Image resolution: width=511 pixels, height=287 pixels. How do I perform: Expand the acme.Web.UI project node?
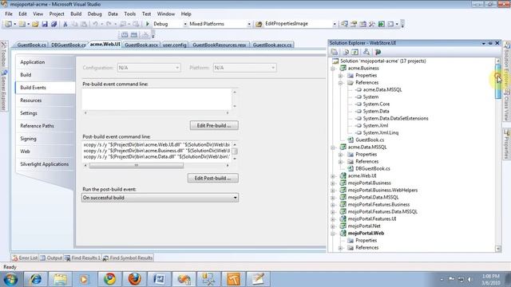(333, 176)
